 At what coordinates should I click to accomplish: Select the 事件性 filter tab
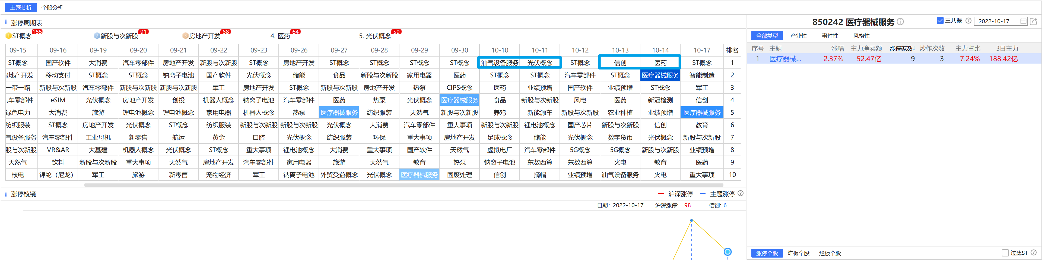point(830,35)
